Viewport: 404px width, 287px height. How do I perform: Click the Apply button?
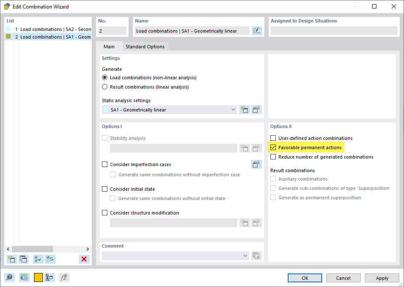pos(382,278)
